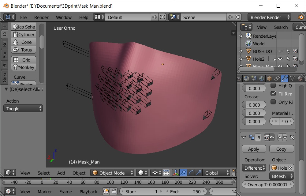306x196 pixels.
Task: Open the Operation dropdown showing Difference
Action: pos(254,168)
